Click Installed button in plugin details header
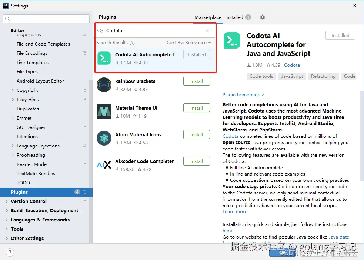 click(x=340, y=35)
